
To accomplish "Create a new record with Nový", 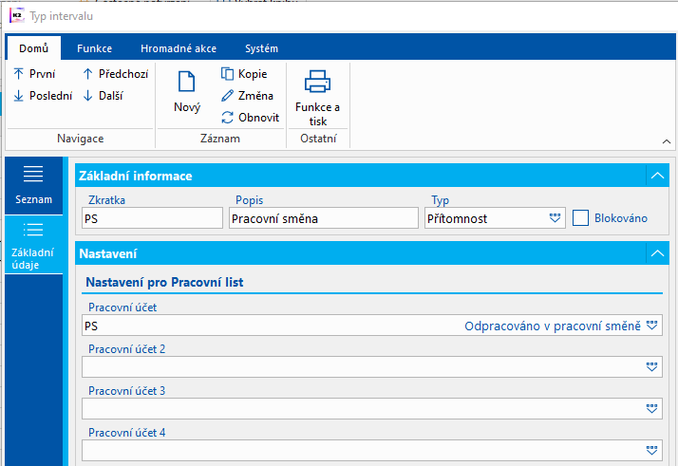I will click(x=187, y=93).
